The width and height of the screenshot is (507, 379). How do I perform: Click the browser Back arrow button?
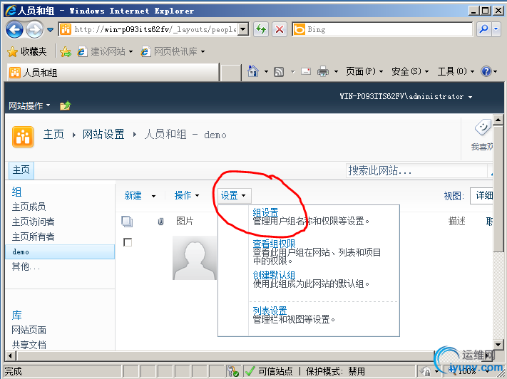pyautogui.click(x=14, y=29)
